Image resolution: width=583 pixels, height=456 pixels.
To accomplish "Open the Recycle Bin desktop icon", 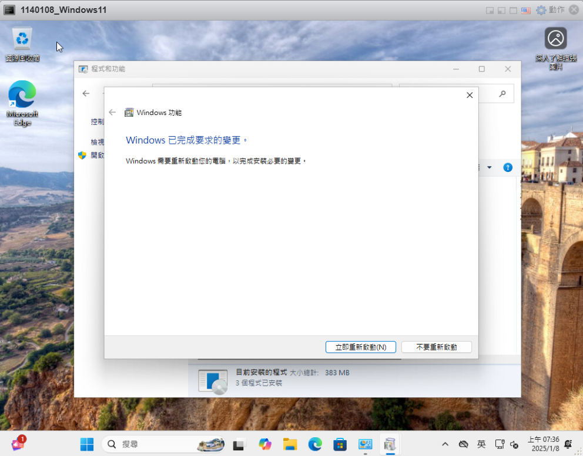I will tap(22, 44).
